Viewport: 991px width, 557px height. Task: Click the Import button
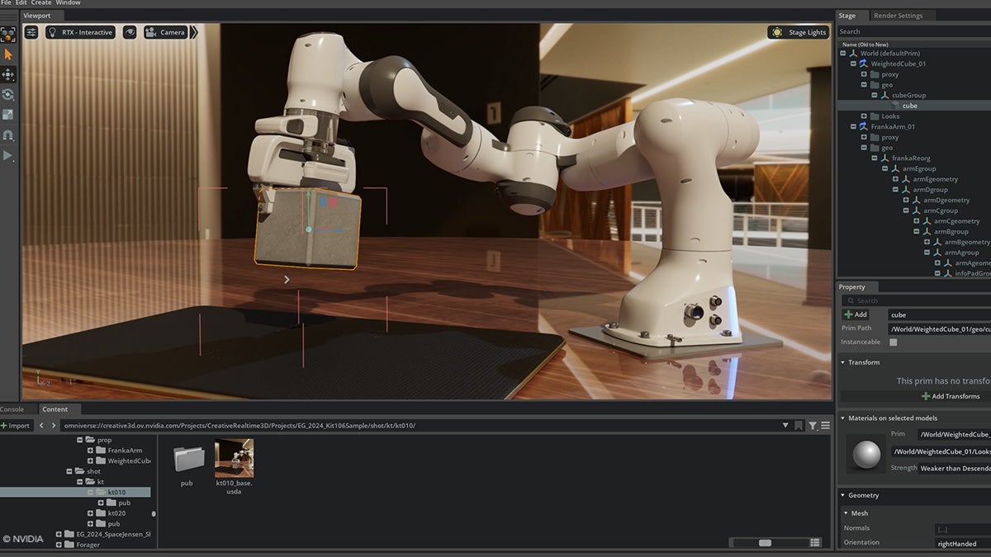click(x=16, y=426)
